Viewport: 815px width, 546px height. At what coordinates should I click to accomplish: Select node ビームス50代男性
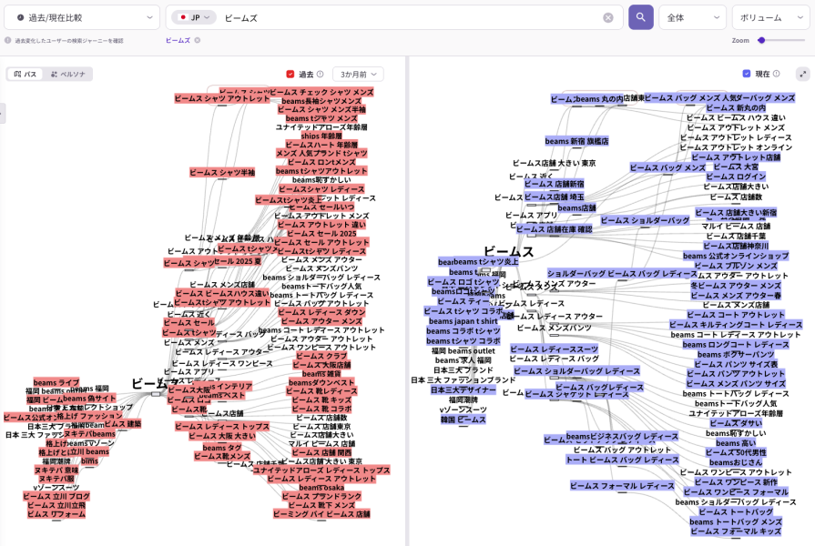point(736,452)
